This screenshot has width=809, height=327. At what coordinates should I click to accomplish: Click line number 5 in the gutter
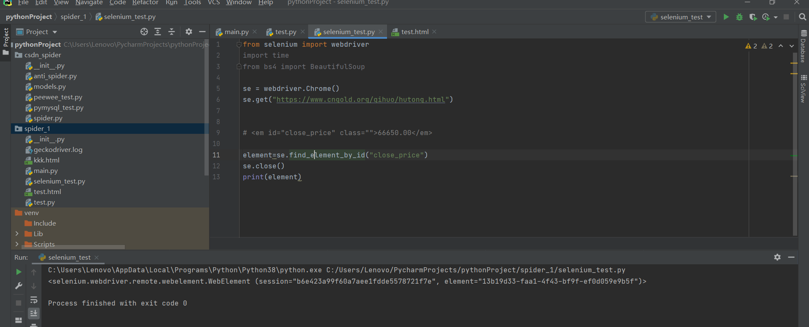tap(218, 88)
